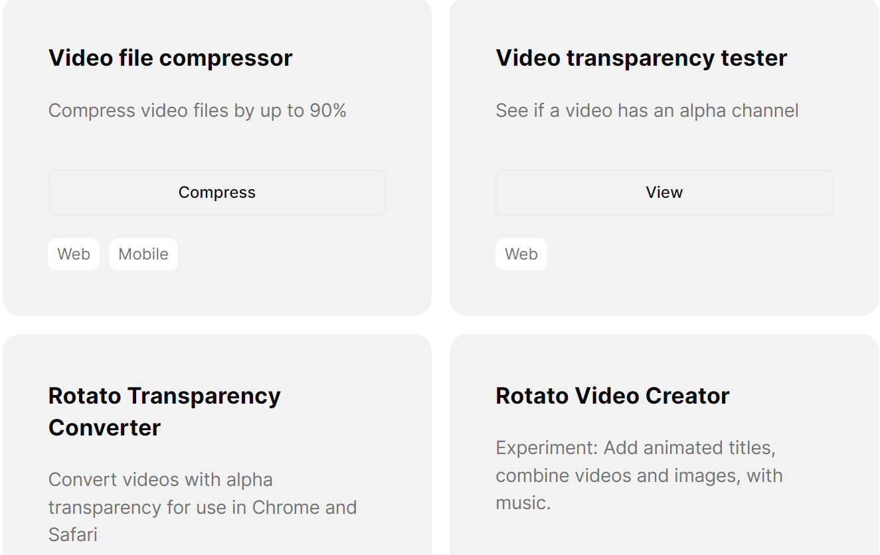This screenshot has width=880, height=555.
Task: Click the "Convert videos with alpha transparency" description
Action: pyautogui.click(x=161, y=480)
